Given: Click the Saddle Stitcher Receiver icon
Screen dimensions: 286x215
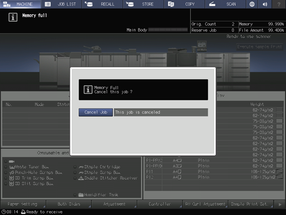Looking at the screenshot, I should (x=81, y=178).
